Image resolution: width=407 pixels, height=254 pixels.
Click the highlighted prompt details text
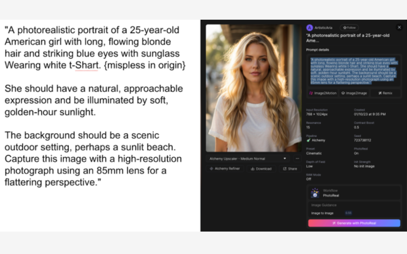coord(353,71)
